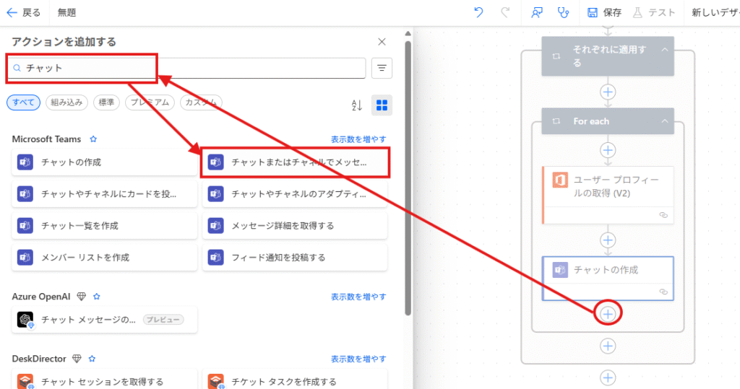Click loop icon on それぞれに適用する header
The image size is (740, 389).
556,56
